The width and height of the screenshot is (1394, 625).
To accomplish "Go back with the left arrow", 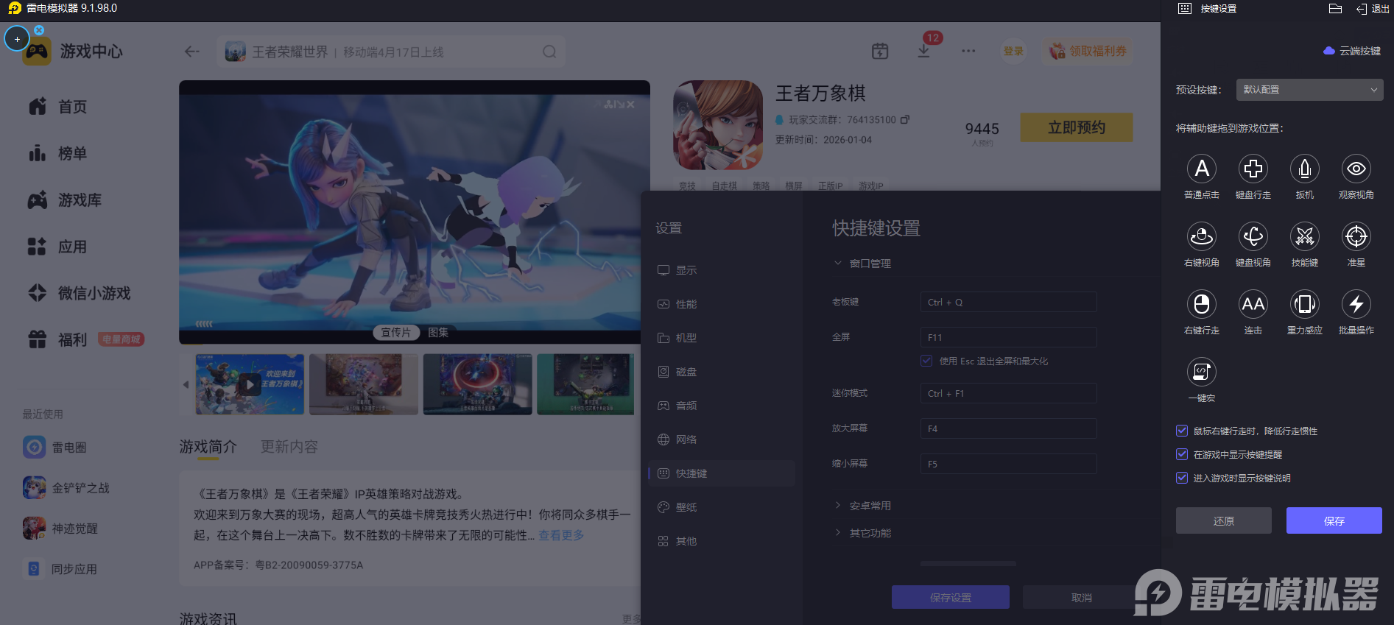I will tap(192, 52).
